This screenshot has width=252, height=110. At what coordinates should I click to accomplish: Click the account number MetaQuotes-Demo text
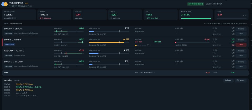[20, 6]
